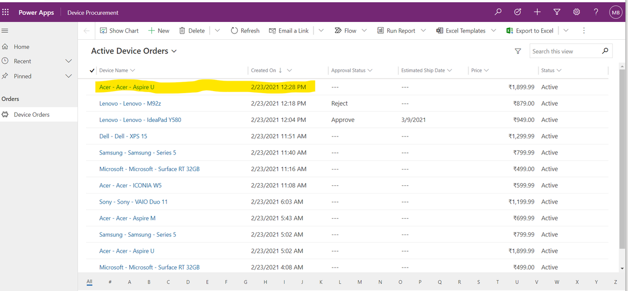Filter records by letter S
This screenshot has height=291, width=628.
[478, 282]
